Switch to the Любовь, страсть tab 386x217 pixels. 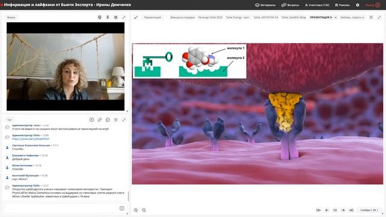pos(352,17)
